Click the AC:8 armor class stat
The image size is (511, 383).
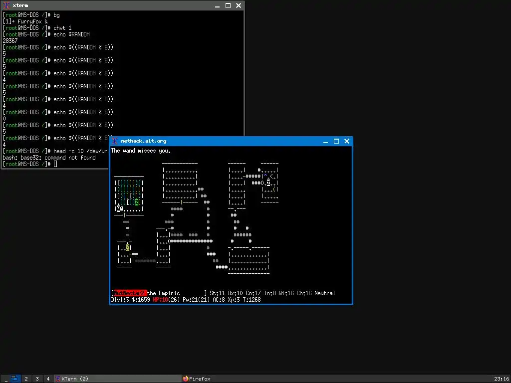pyautogui.click(x=219, y=300)
